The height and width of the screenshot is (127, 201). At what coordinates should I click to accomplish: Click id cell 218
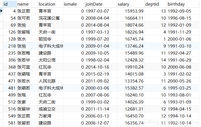point(10,46)
